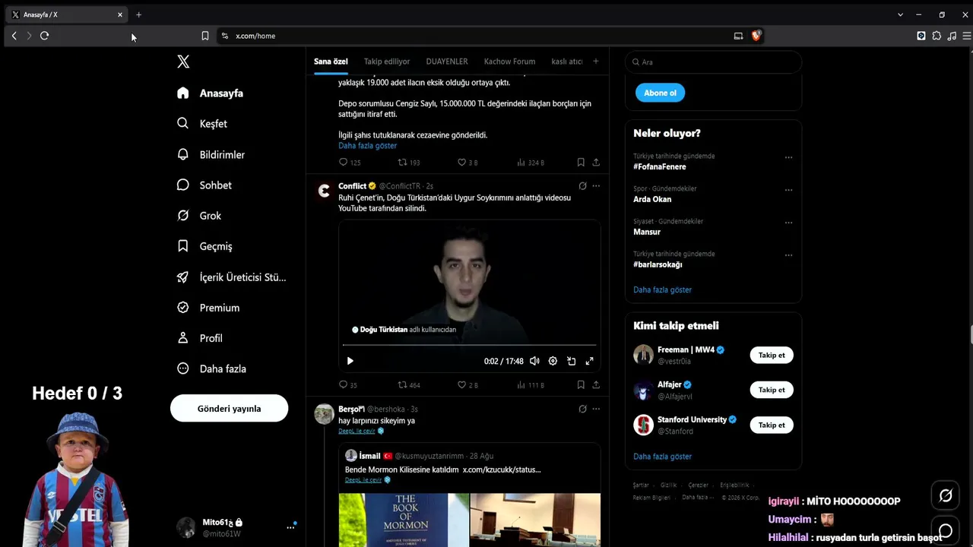Seek on the video progress bar

469,346
